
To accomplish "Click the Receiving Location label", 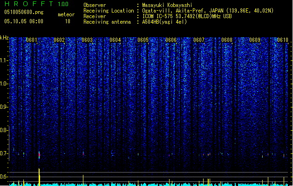I will coord(109,11).
